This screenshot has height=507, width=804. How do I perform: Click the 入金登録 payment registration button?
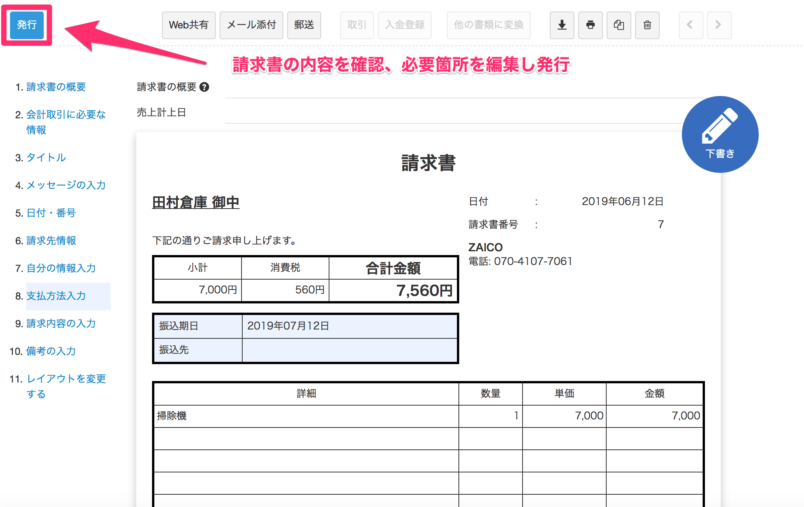[404, 25]
